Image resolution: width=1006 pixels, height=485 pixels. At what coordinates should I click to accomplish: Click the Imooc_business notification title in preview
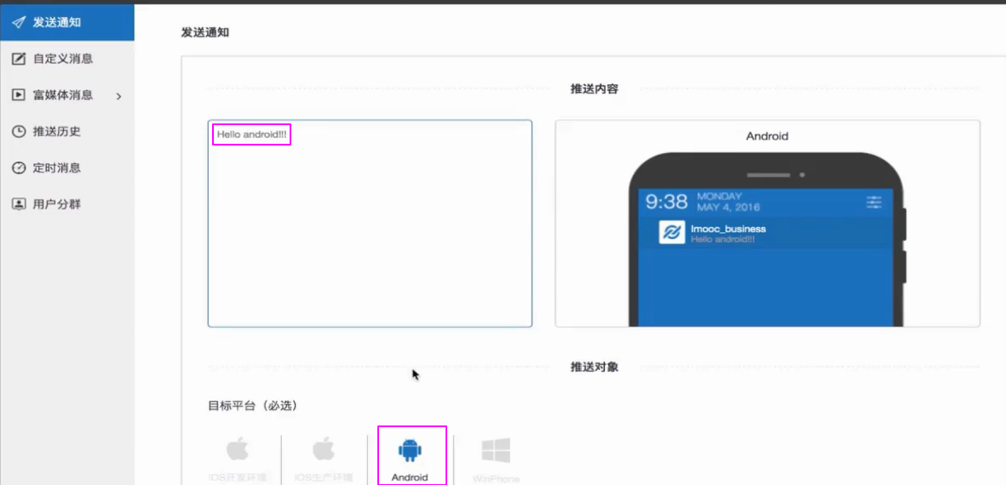tap(728, 229)
